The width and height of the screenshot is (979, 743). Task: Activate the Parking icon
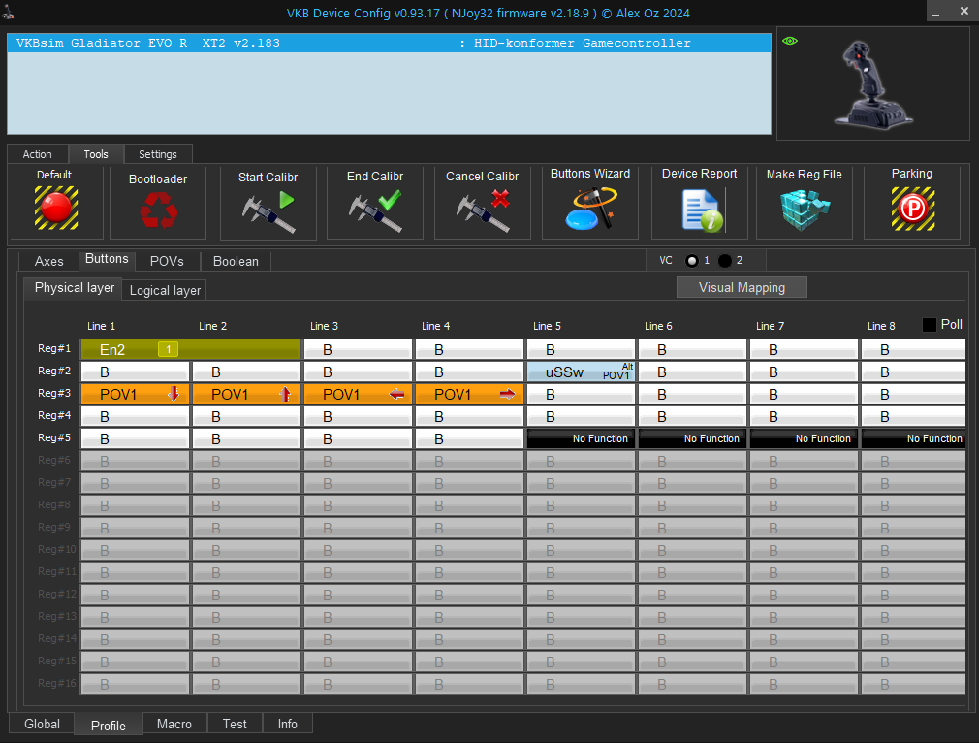(x=913, y=209)
